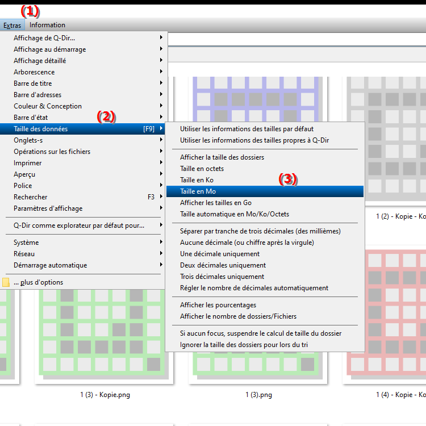Select Taille en octets option

(x=265, y=169)
